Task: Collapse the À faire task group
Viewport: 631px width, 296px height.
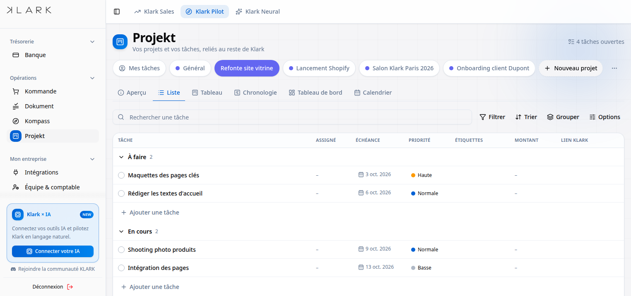Action: [121, 157]
